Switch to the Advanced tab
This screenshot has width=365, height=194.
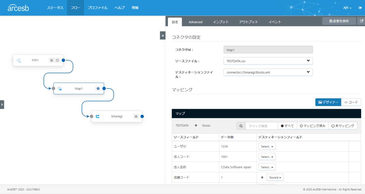point(196,22)
